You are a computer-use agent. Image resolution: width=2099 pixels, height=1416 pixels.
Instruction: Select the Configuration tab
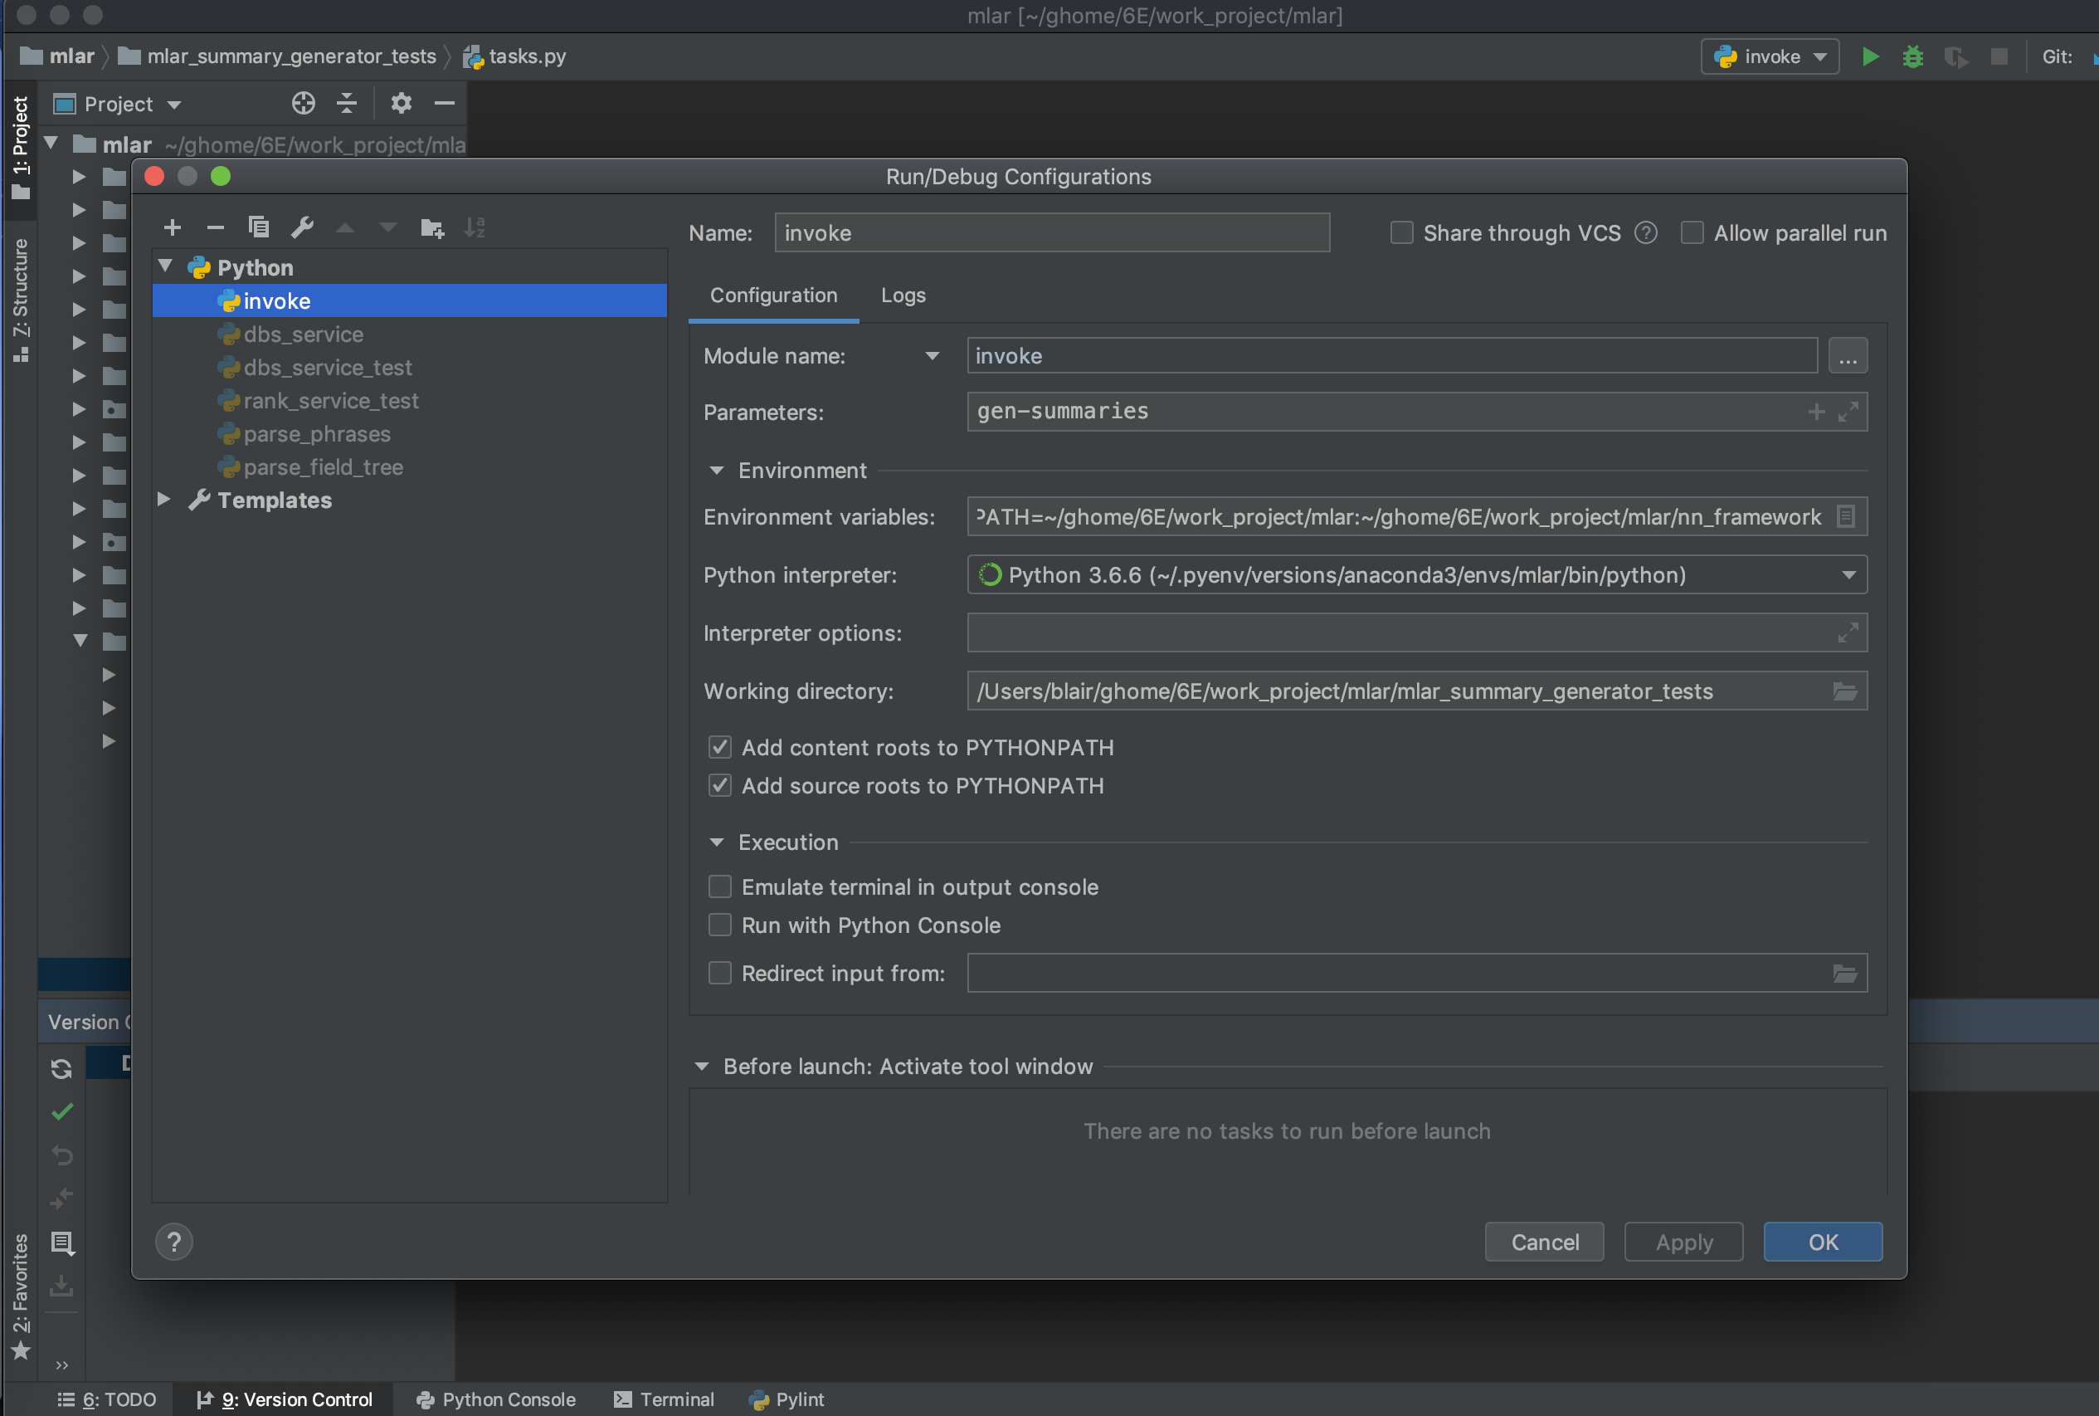773,295
